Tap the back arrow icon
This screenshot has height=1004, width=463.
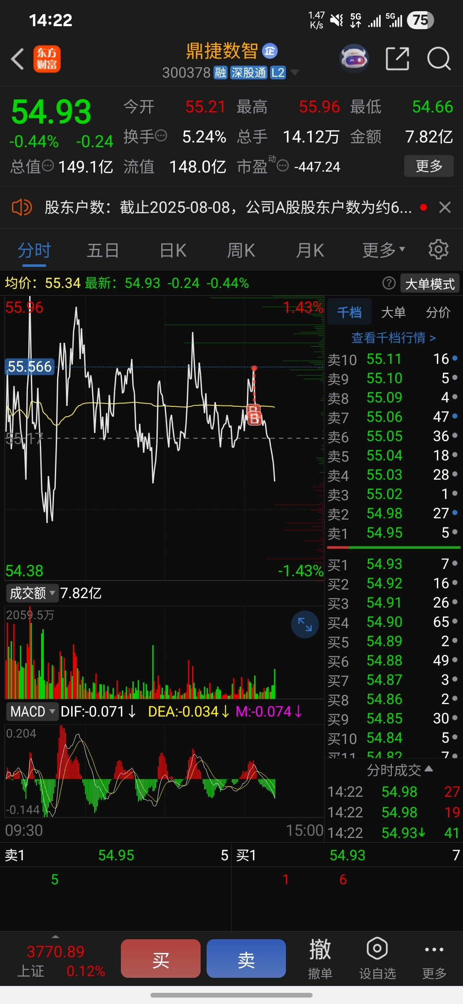[x=17, y=59]
